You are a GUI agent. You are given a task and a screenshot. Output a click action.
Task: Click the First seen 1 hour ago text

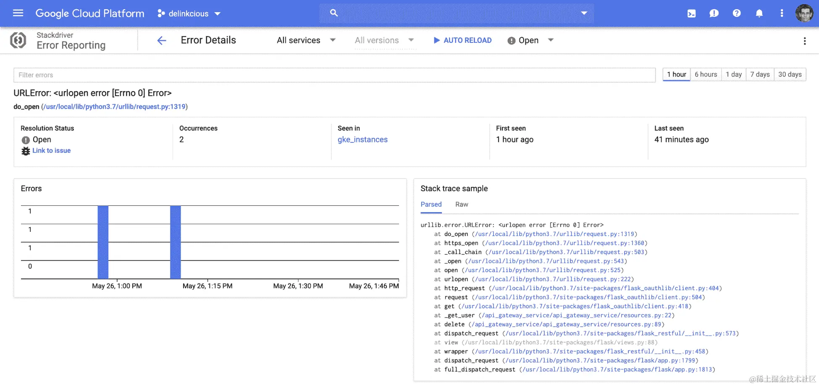(x=514, y=139)
